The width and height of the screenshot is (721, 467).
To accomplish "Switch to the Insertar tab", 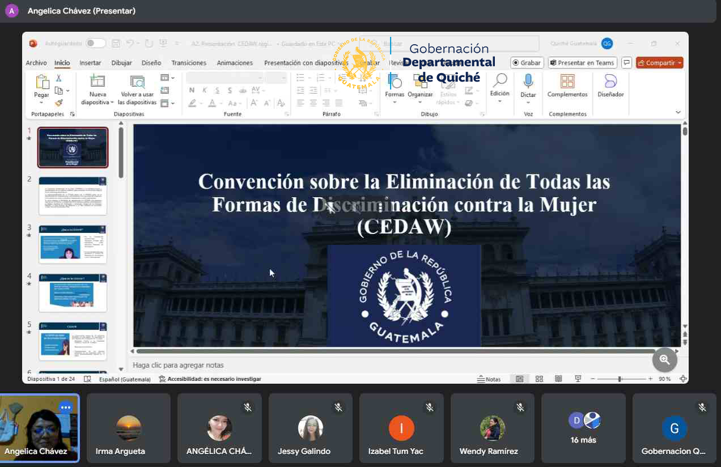I will click(90, 63).
